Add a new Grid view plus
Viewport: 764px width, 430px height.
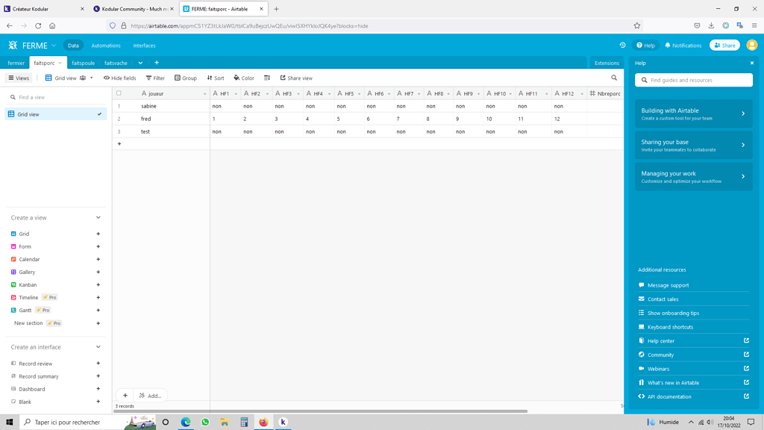(98, 234)
